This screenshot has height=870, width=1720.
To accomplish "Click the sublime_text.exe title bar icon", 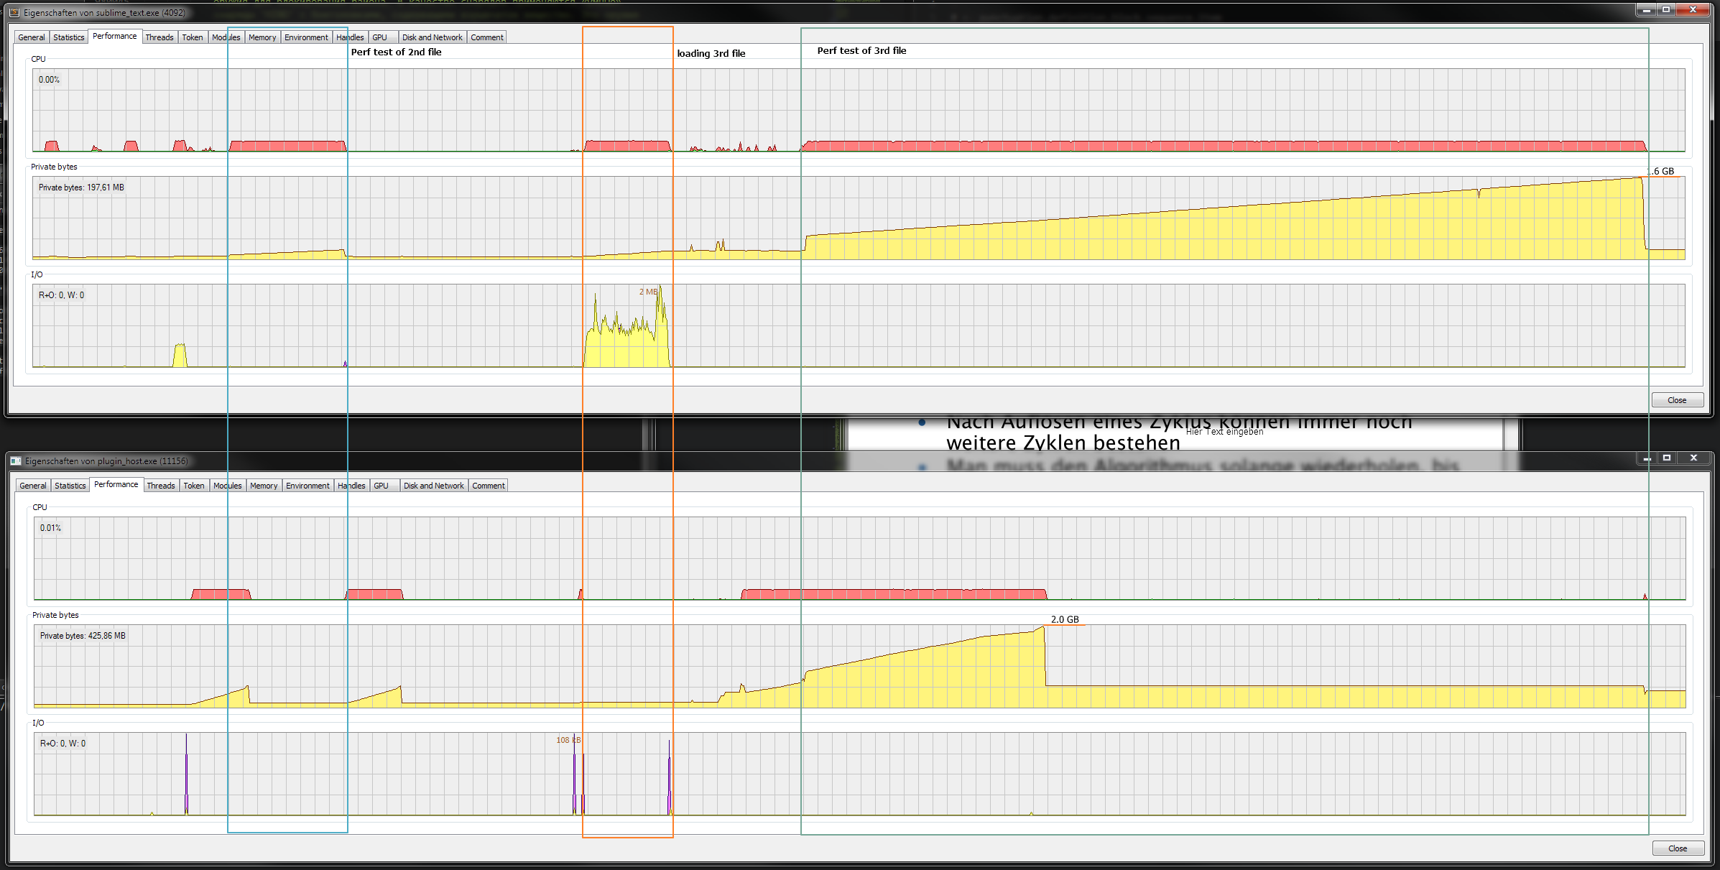I will coord(14,12).
